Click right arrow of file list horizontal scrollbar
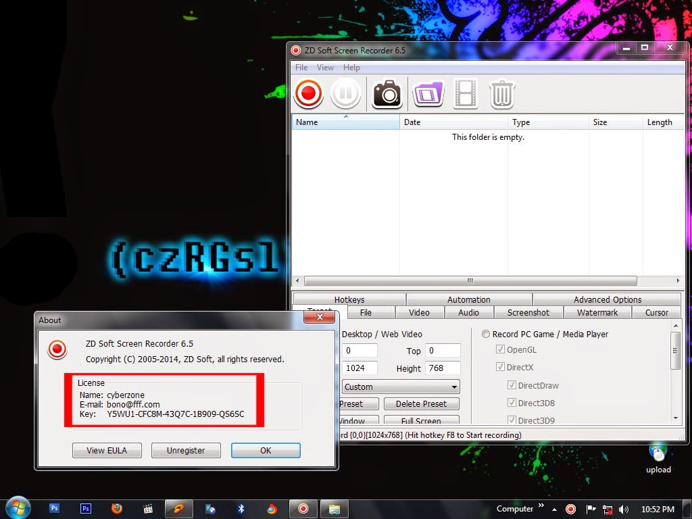 point(678,280)
